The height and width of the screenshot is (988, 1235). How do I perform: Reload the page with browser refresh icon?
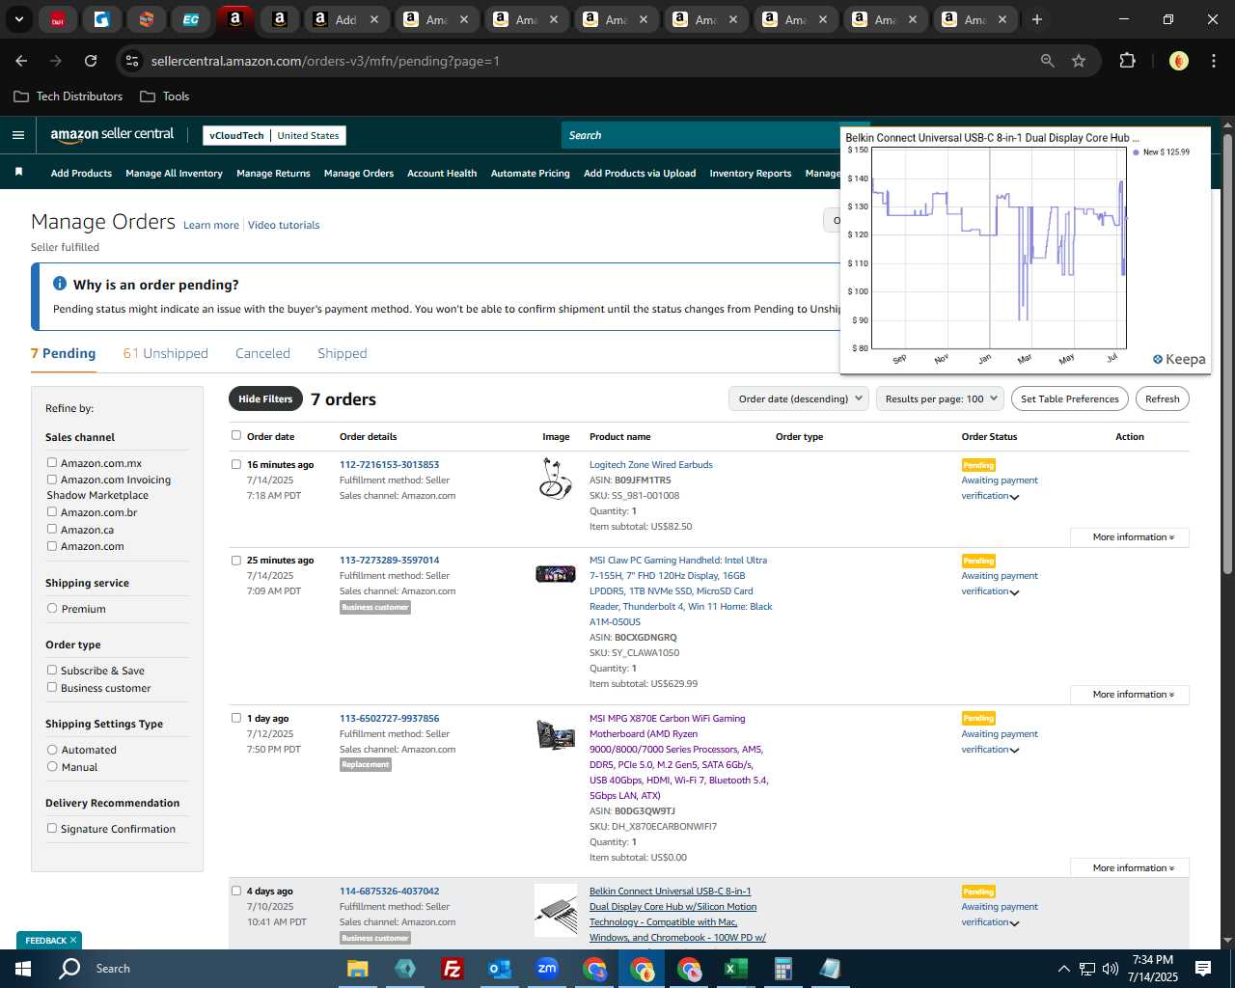click(91, 61)
